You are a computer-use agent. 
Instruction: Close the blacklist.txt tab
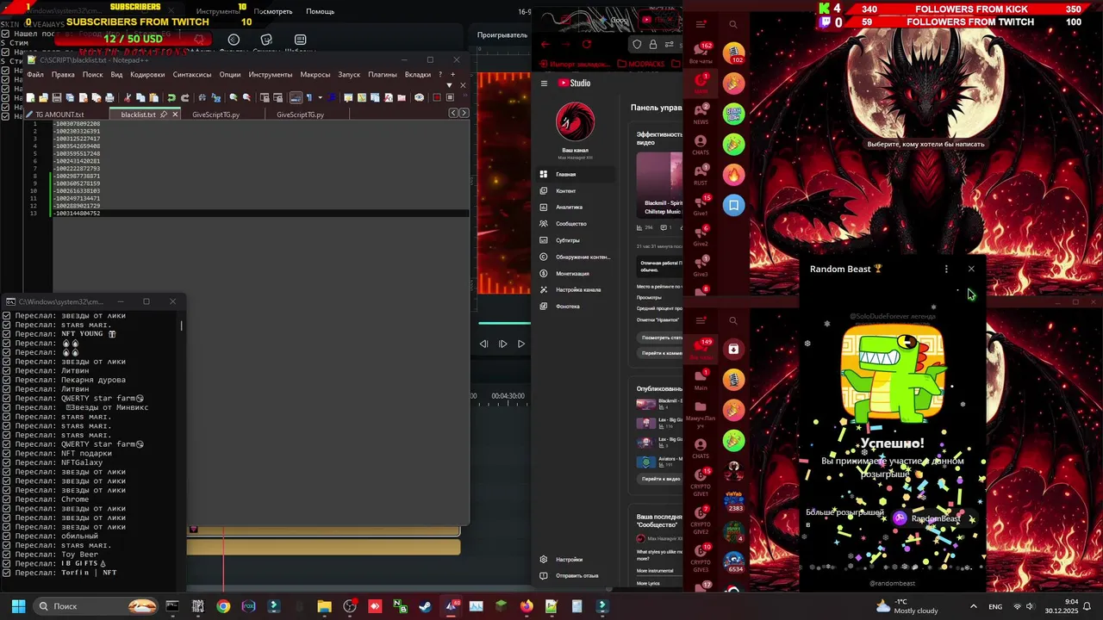point(175,115)
